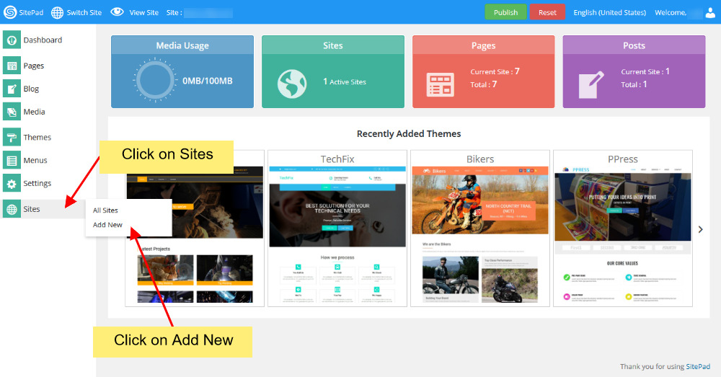
Task: Click the green Publish button
Action: click(506, 12)
